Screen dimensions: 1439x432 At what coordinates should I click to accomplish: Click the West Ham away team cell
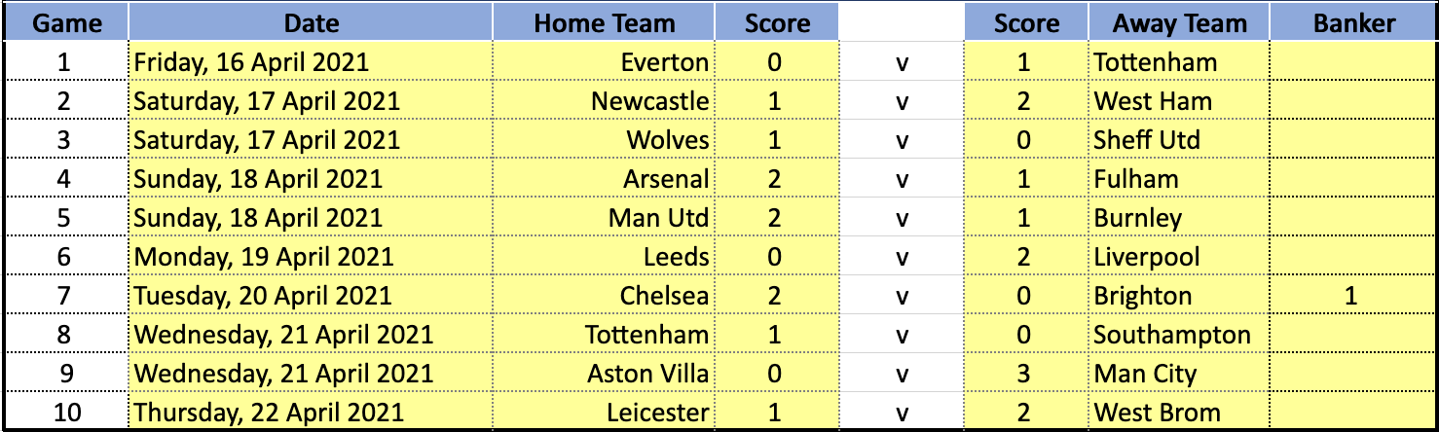tap(1177, 102)
